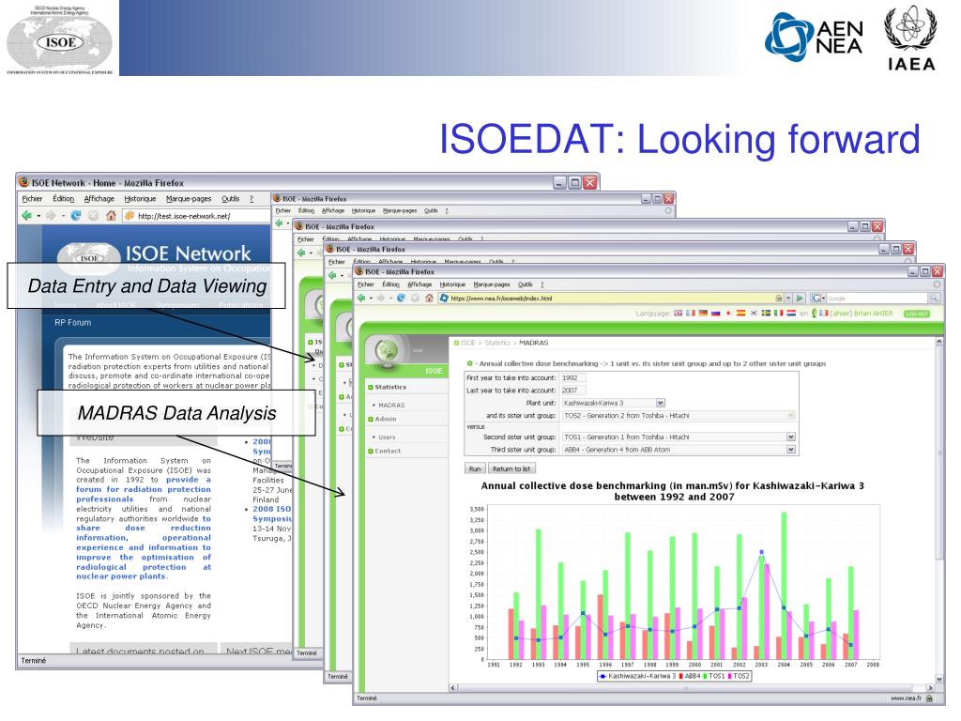Click the green Go arrow beside the nea.fr address
Image resolution: width=961 pixels, height=721 pixels.
click(800, 298)
